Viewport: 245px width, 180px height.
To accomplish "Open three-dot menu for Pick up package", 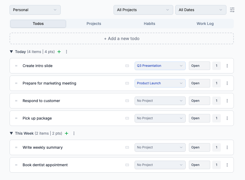I will [227, 118].
